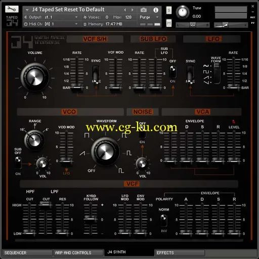The height and width of the screenshot is (259, 259).
Task: Switch to the J4 SYNTH tab
Action: 129,252
